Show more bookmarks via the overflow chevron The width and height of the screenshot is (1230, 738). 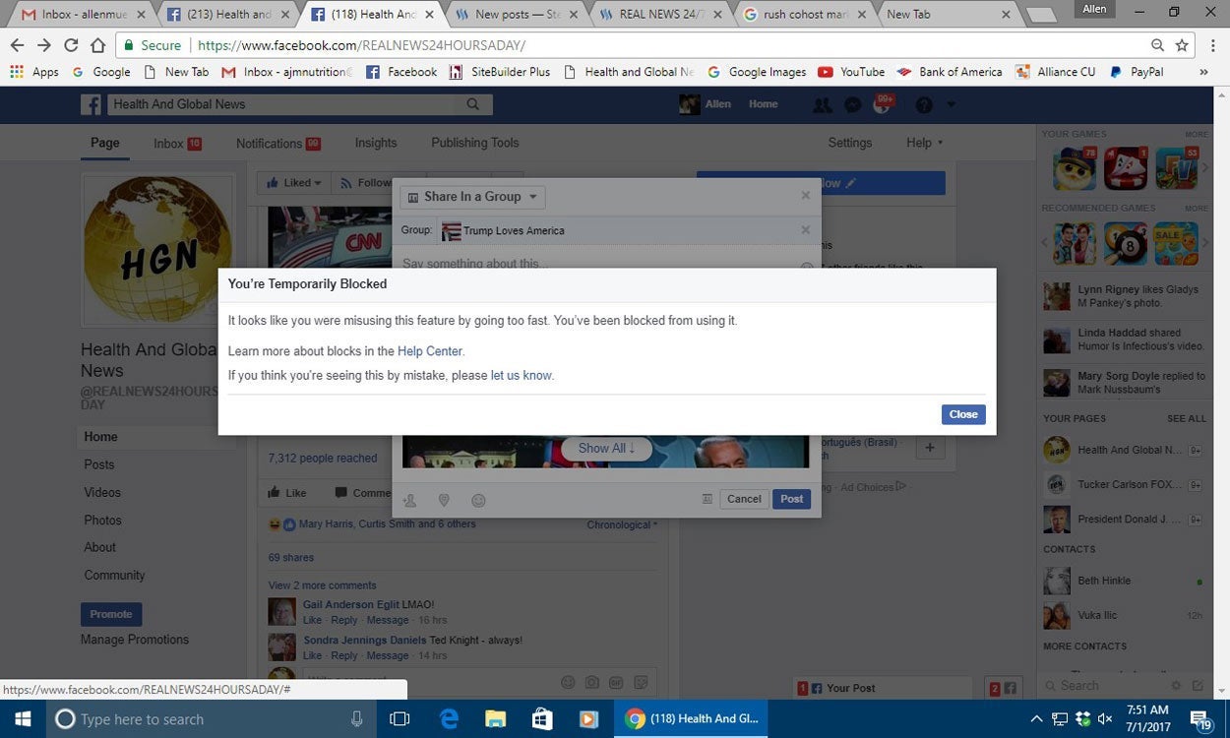click(1202, 72)
